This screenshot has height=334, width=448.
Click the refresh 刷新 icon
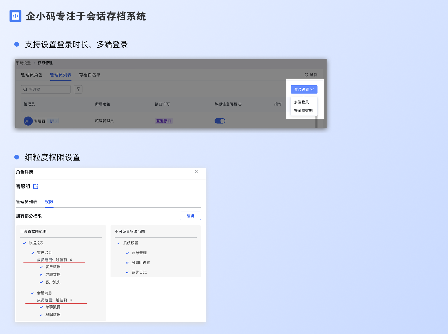(x=306, y=75)
